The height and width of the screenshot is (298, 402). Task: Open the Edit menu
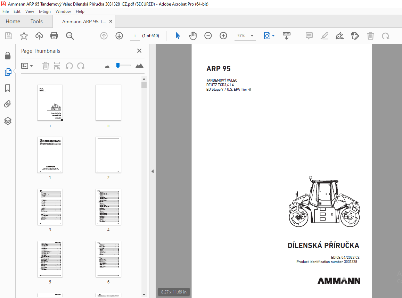[x=17, y=11]
